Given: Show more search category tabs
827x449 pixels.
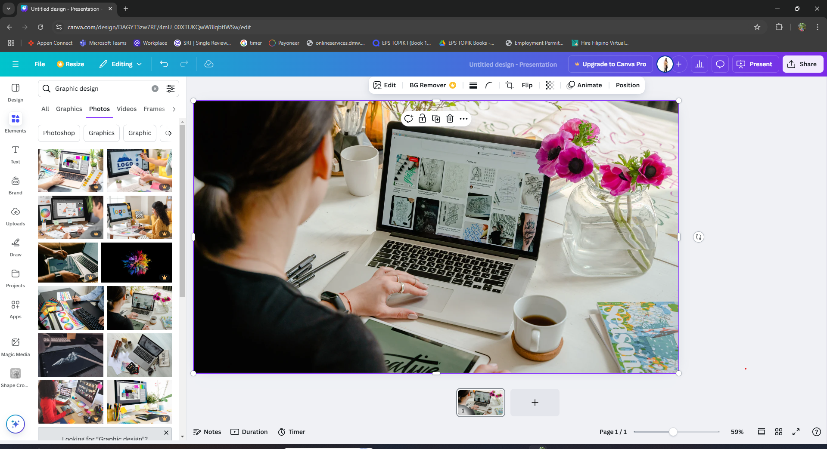Looking at the screenshot, I should pos(174,109).
